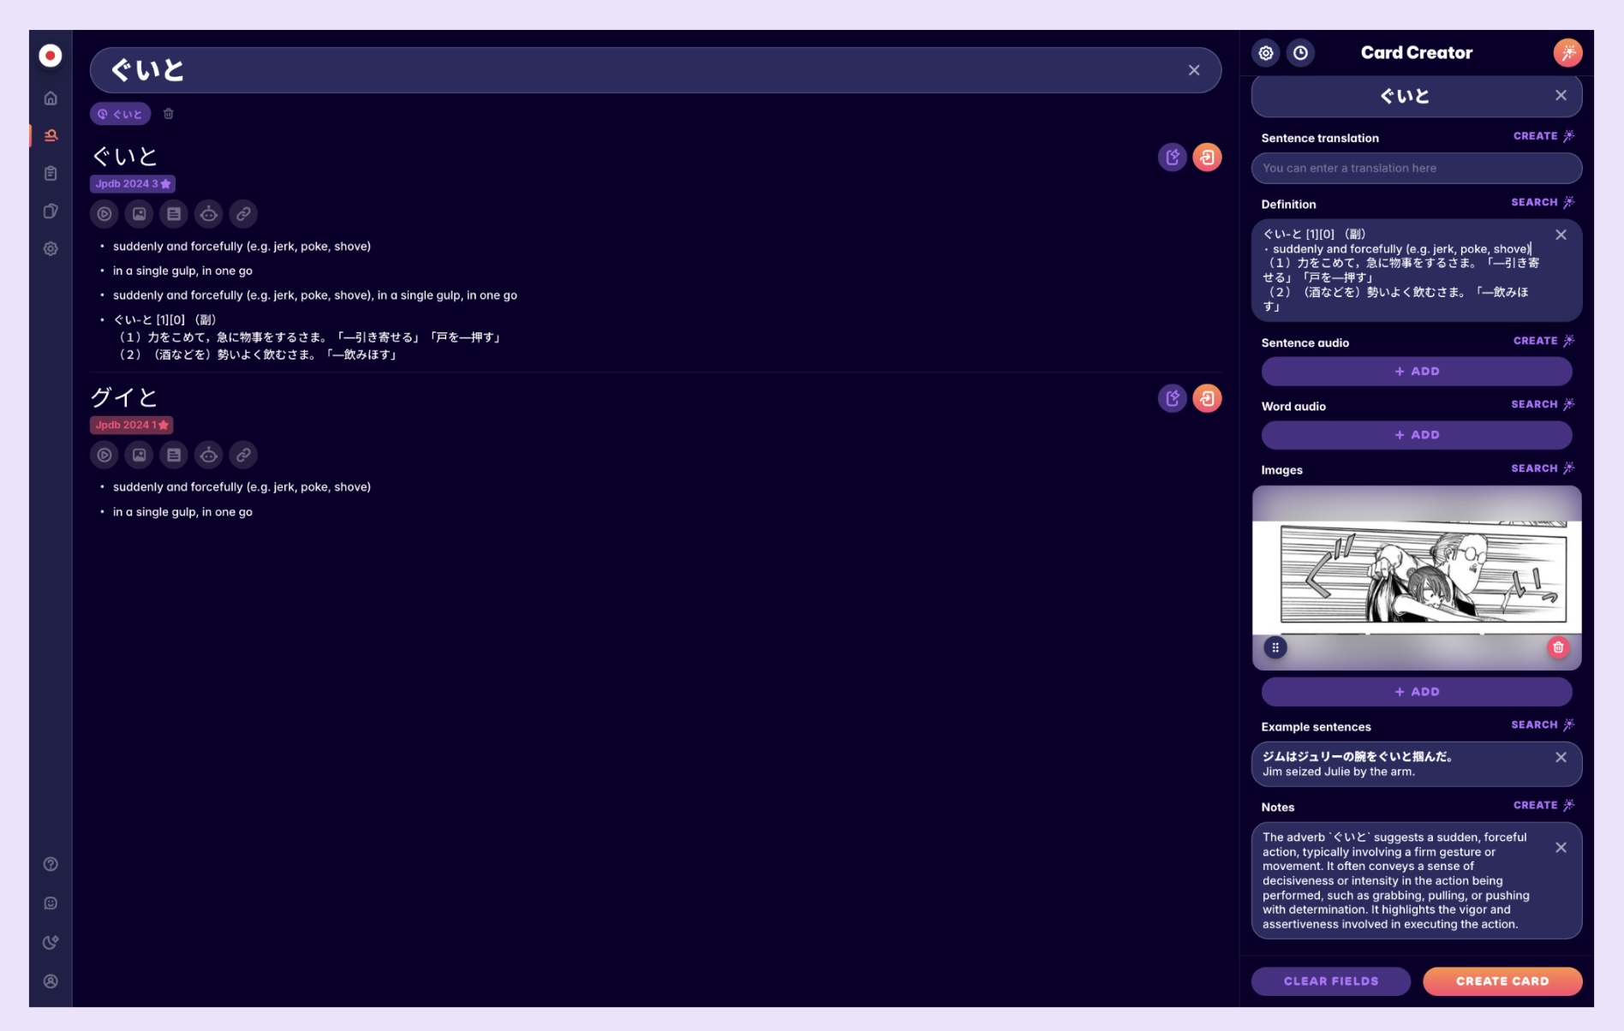Click ADD under Word audio
The image size is (1624, 1031).
tap(1416, 435)
